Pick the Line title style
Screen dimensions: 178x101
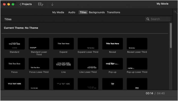point(63,64)
